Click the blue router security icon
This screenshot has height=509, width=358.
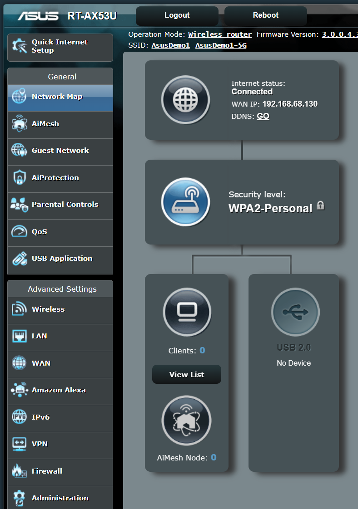[x=185, y=201]
